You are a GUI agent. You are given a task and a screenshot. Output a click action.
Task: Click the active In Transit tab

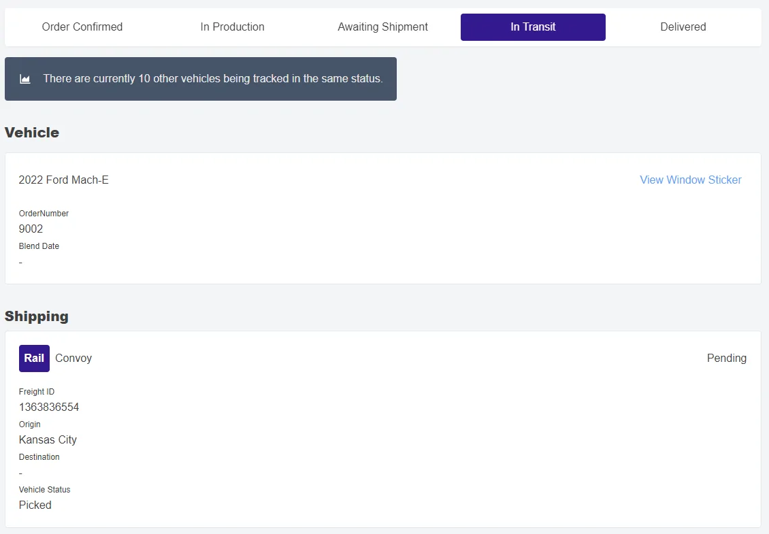533,27
